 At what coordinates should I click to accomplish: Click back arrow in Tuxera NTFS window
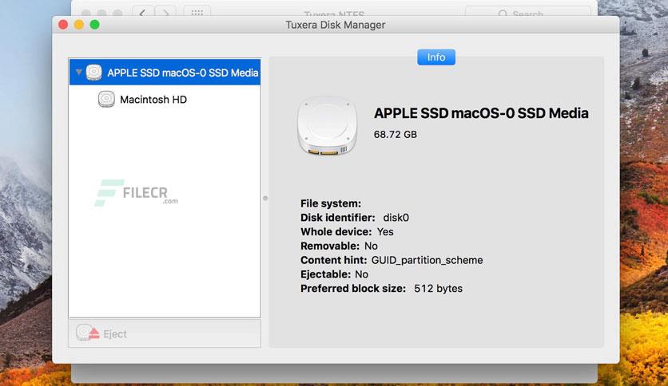tap(143, 13)
